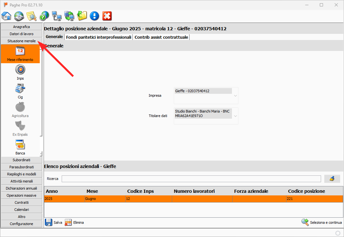
Task: Click the server database sync icon
Action: click(69, 15)
